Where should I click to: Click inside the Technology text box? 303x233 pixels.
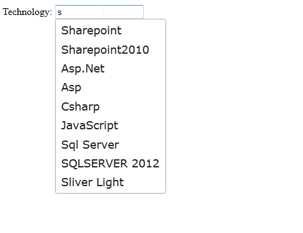(x=99, y=12)
